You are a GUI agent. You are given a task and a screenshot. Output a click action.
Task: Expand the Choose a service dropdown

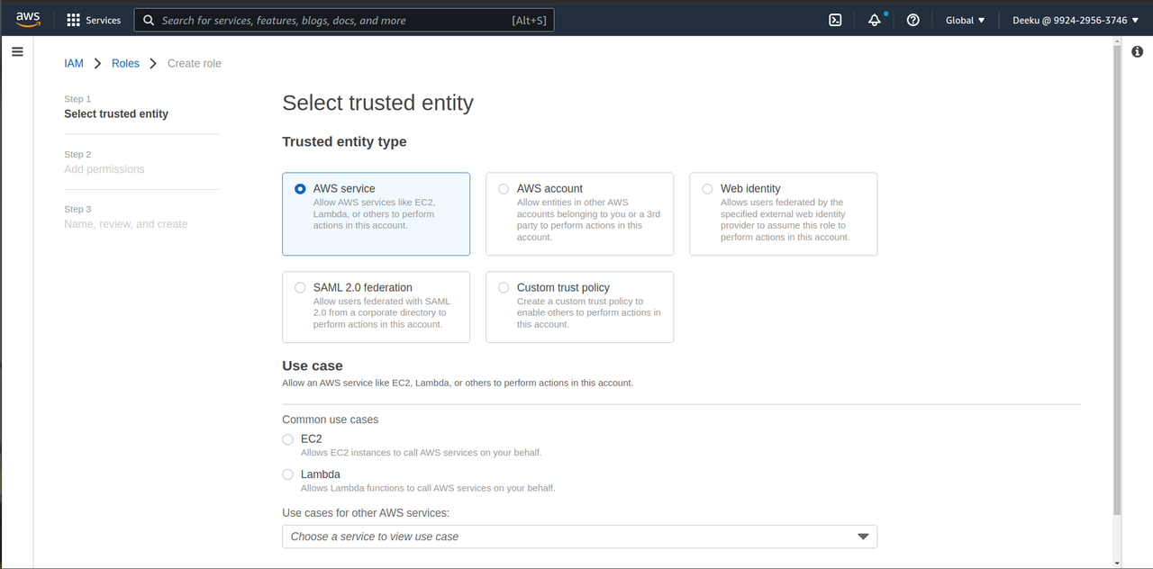click(579, 537)
